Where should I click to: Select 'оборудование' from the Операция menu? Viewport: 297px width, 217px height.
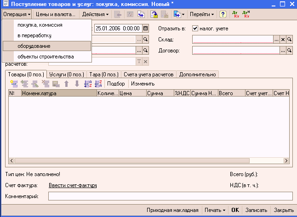(x=34, y=46)
